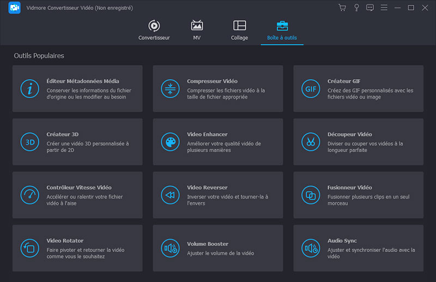Open the hamburger menu in title bar
The width and height of the screenshot is (436, 282).
click(384, 8)
